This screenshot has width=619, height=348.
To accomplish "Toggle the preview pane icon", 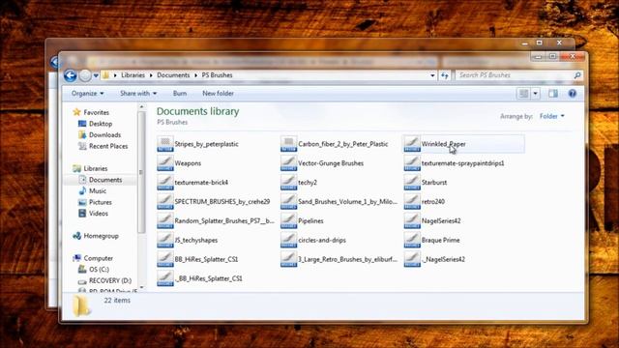I will coord(553,94).
